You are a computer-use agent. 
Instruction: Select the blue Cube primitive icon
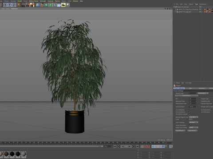pyautogui.click(x=38, y=5)
